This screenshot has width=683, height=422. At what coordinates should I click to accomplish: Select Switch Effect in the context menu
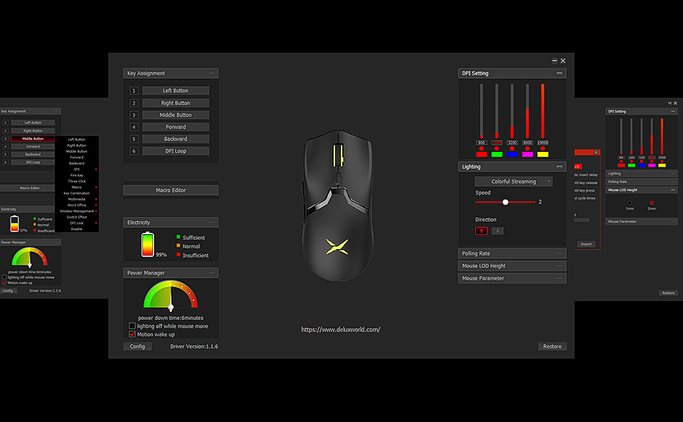point(77,217)
